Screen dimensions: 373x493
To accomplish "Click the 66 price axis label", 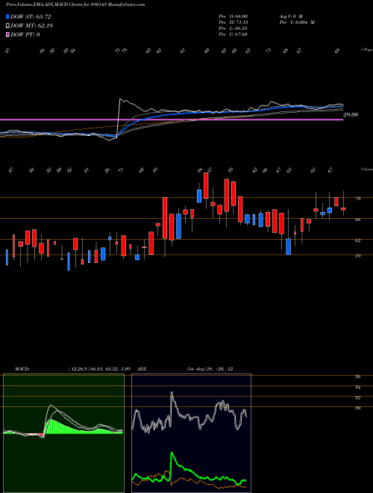I will (x=358, y=220).
